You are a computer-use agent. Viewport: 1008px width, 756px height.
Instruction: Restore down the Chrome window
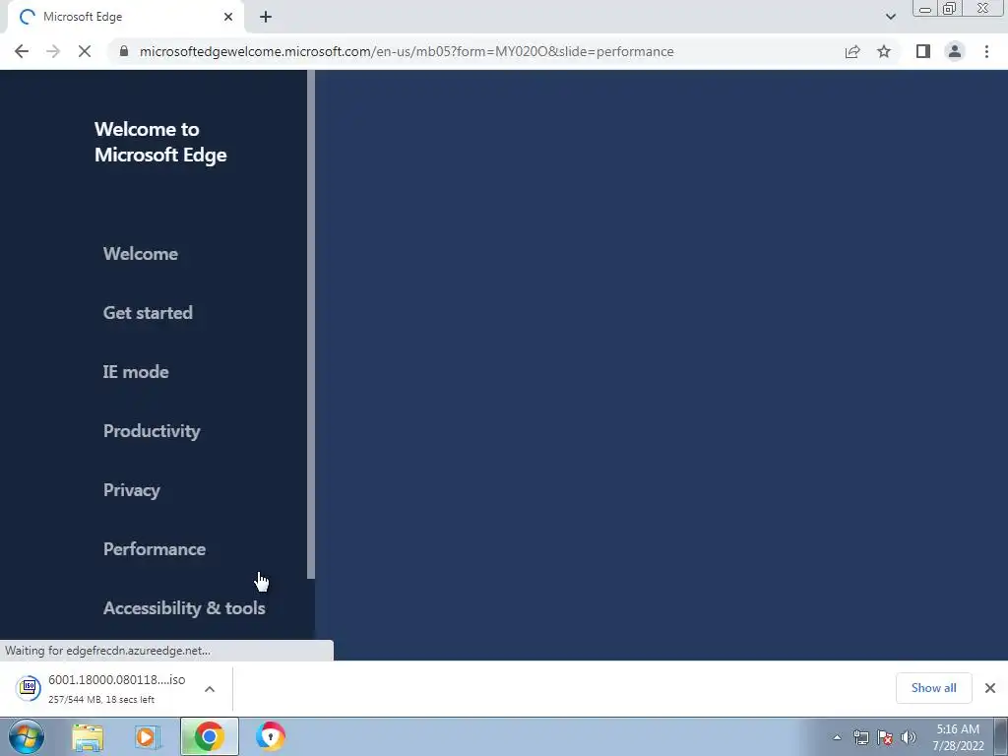click(x=950, y=8)
